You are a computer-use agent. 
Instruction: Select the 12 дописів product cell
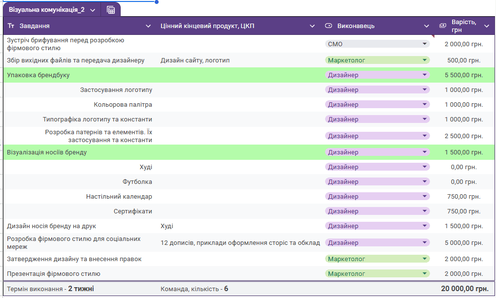tap(239, 242)
